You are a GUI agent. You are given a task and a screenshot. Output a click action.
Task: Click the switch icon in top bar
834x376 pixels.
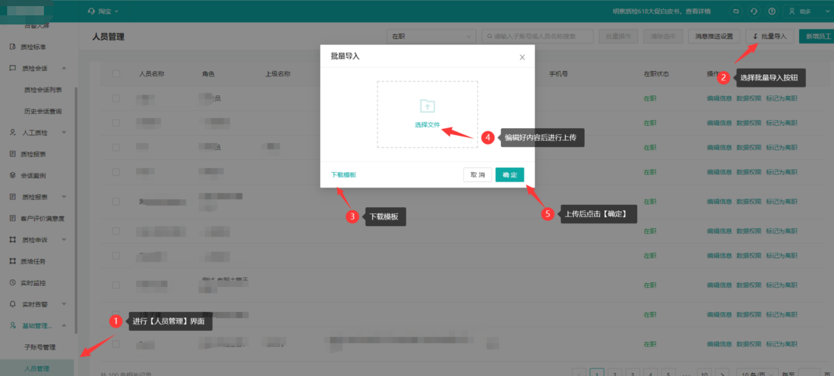coord(736,11)
